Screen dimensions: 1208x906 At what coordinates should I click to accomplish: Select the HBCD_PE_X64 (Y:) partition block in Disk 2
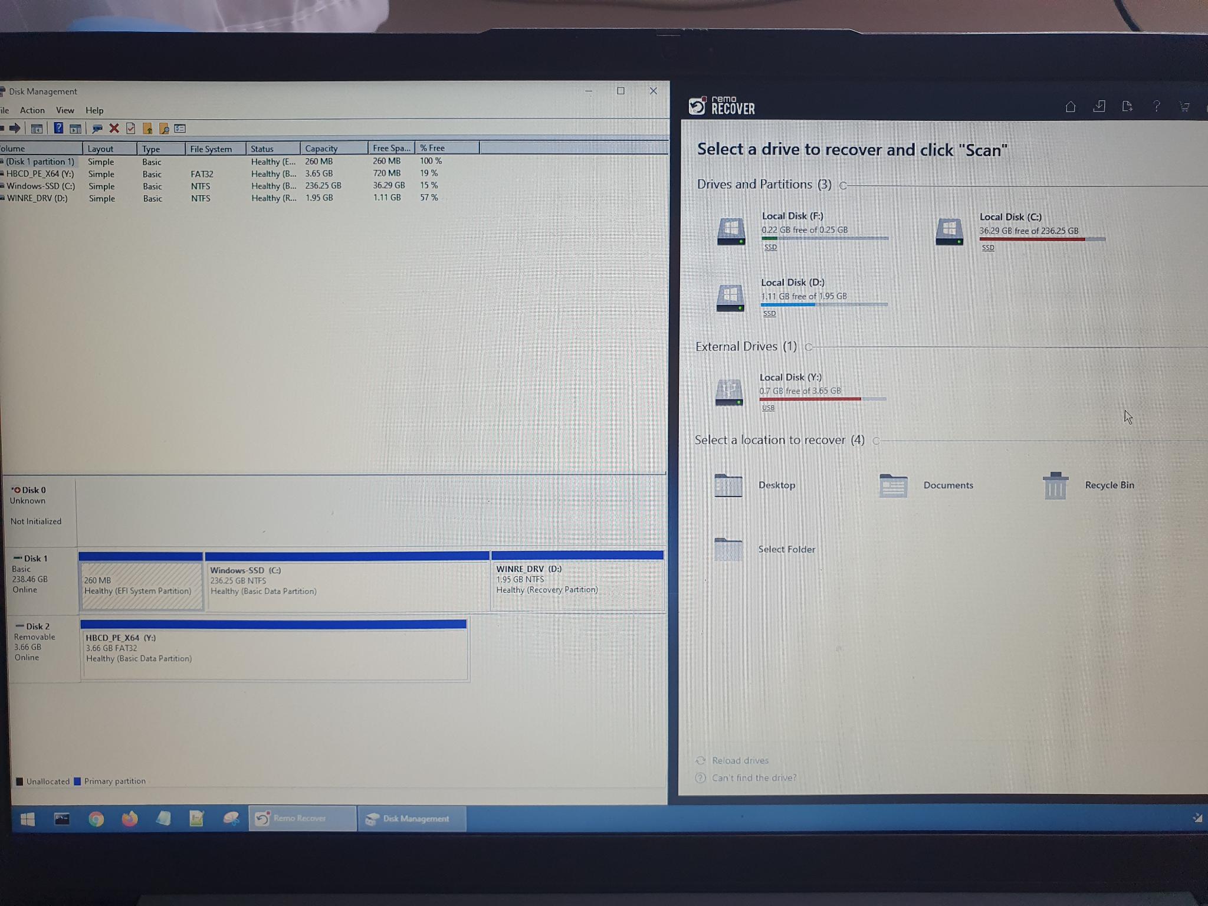coord(274,650)
